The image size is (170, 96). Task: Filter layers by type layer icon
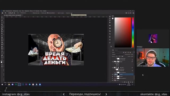point(127,53)
